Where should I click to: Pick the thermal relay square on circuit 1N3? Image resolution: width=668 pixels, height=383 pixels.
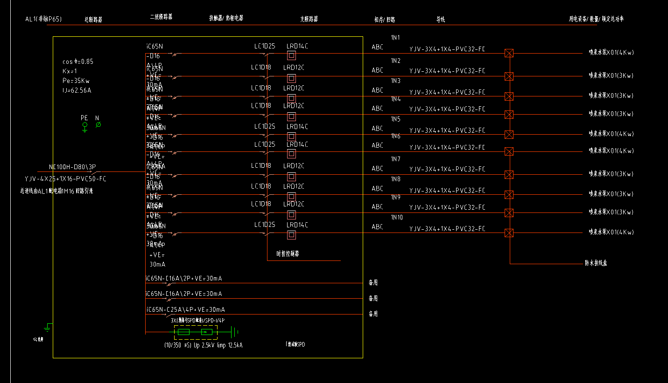point(291,98)
